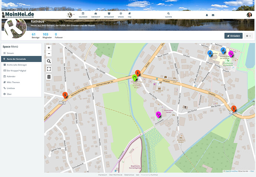This screenshot has width=256, height=177.
Task: Click the Rathaus space profile image
Action: pos(15,28)
